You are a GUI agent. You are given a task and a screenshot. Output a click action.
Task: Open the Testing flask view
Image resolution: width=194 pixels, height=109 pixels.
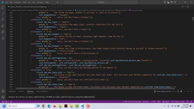(3, 38)
